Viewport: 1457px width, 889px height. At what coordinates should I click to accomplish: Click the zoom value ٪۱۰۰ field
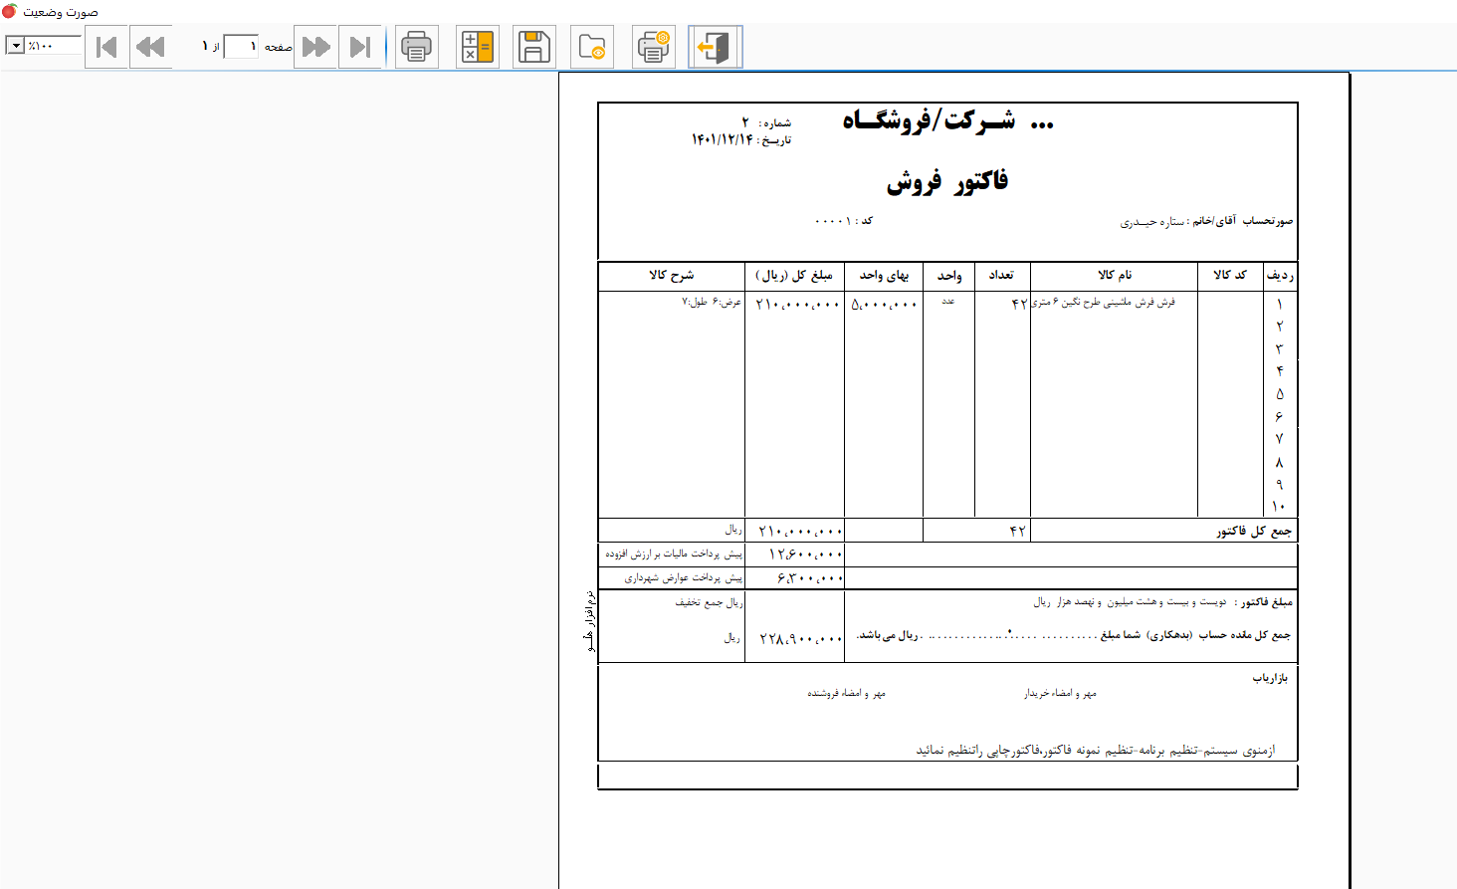(53, 46)
